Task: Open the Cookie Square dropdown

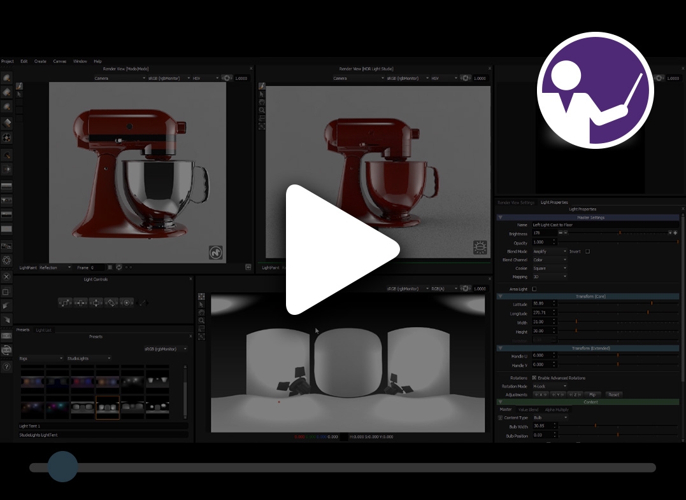Action: pyautogui.click(x=550, y=268)
